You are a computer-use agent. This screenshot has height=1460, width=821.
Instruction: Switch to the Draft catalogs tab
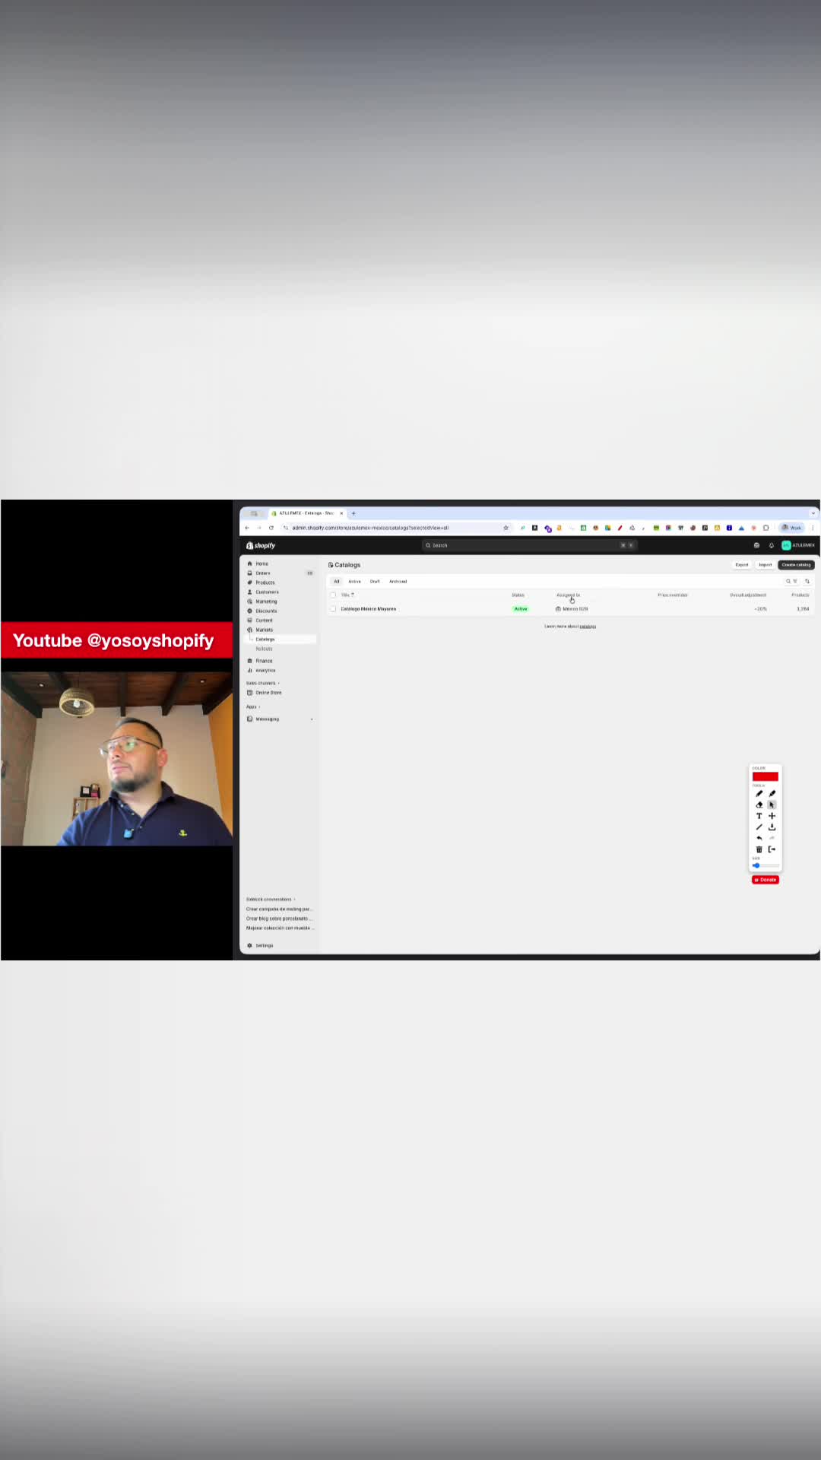tap(375, 581)
